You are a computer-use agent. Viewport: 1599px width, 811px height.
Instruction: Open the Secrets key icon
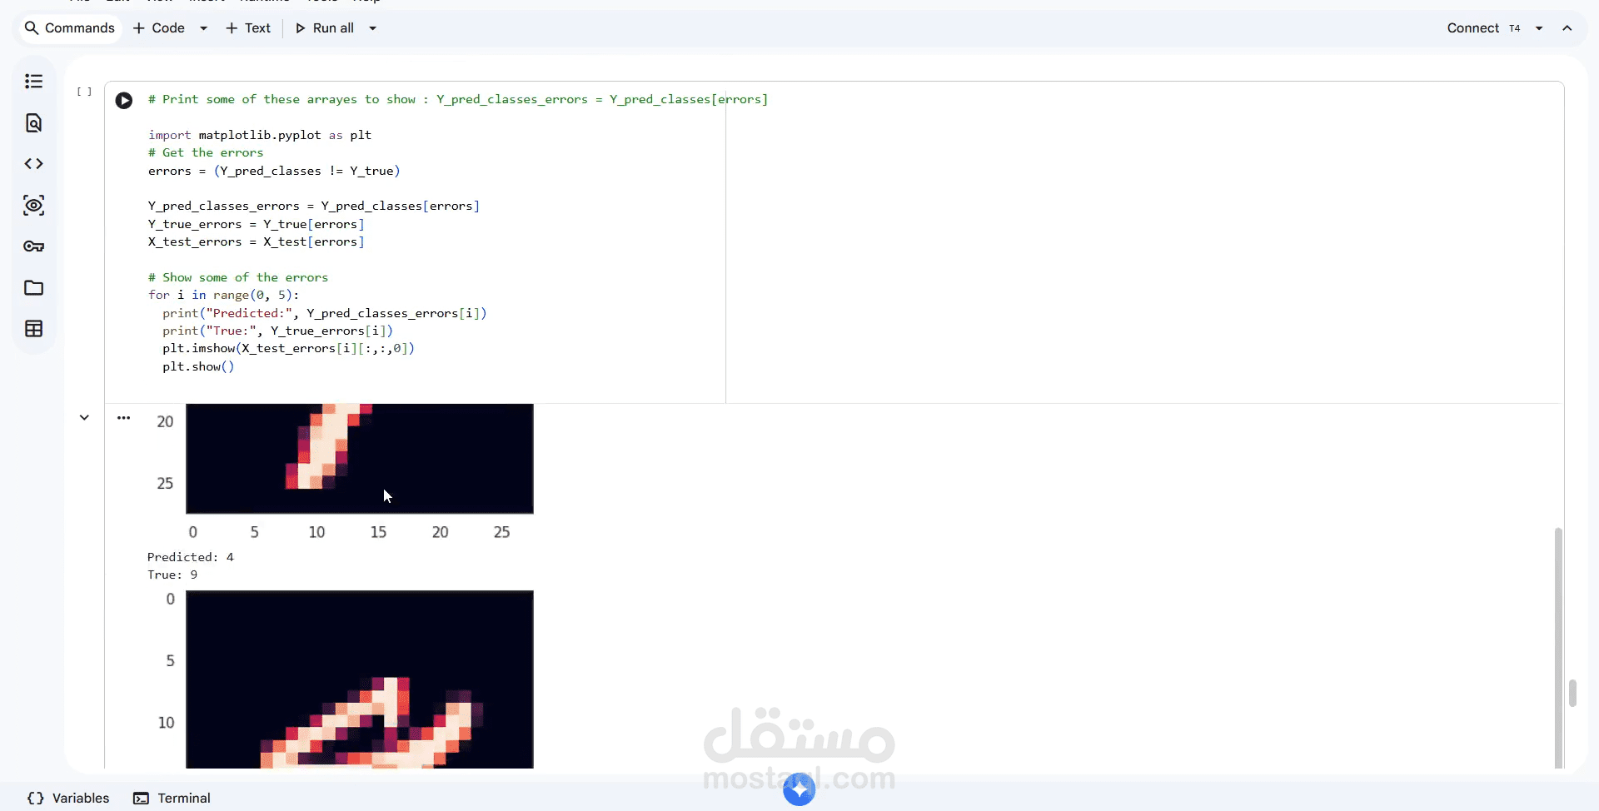pyautogui.click(x=33, y=246)
